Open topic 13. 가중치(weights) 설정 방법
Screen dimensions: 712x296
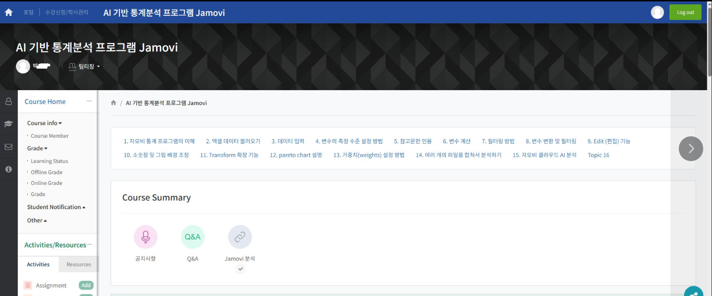coord(369,155)
